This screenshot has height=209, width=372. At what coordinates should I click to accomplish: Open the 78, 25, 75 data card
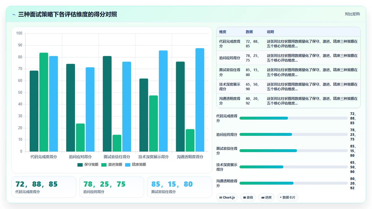(112, 187)
